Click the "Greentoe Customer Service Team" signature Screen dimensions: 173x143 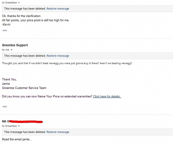24,88
